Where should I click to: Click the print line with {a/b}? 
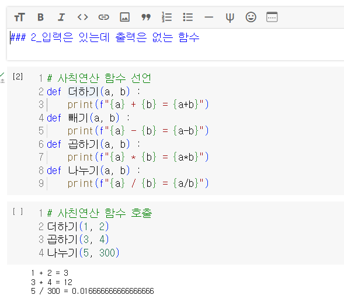pos(138,183)
